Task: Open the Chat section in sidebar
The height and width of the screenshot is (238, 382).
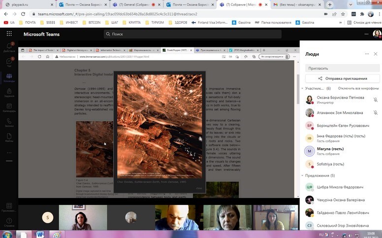Action: click(9, 62)
